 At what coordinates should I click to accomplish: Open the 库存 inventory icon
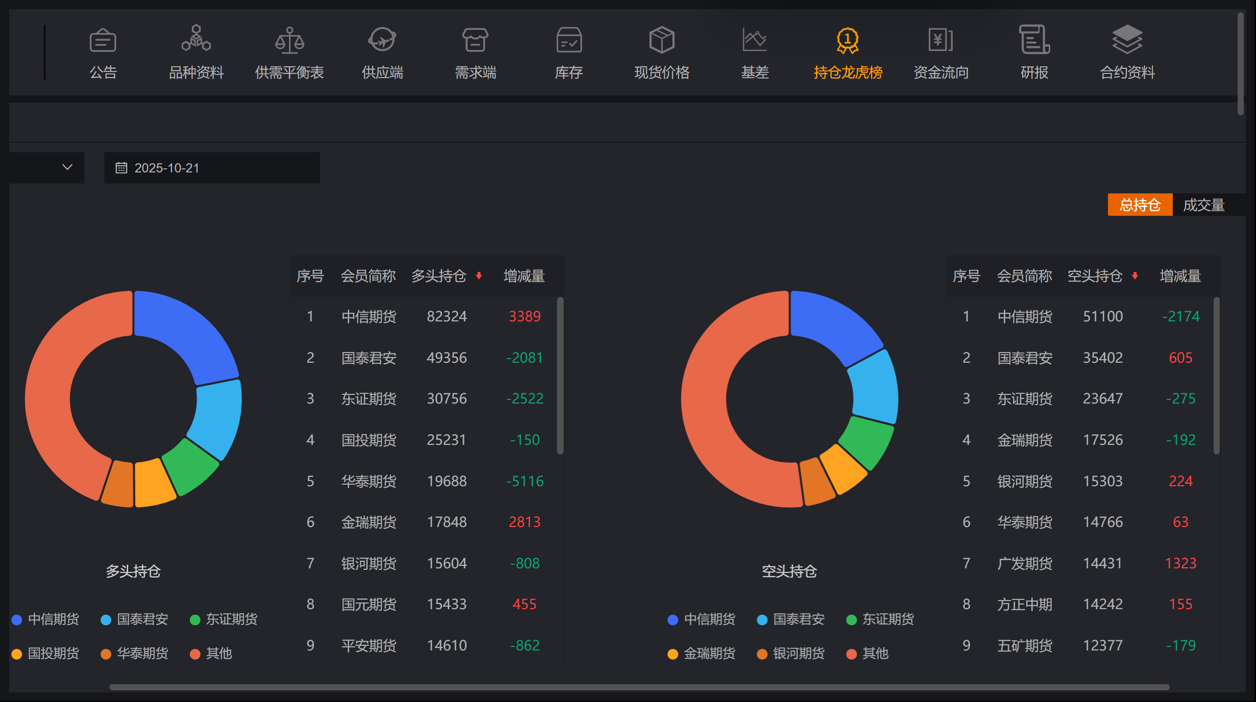[x=569, y=40]
